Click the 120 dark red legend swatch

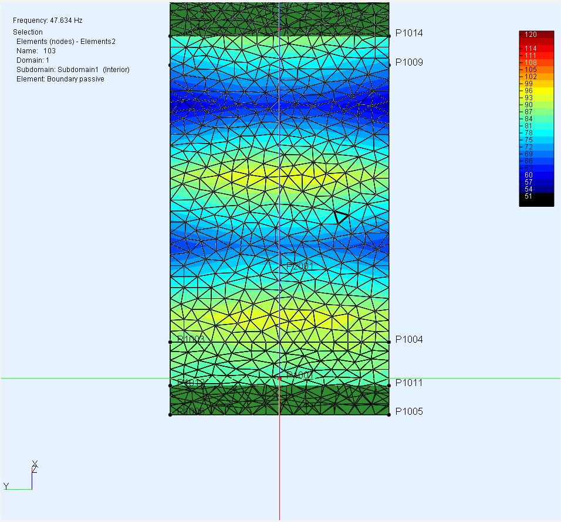coord(536,35)
